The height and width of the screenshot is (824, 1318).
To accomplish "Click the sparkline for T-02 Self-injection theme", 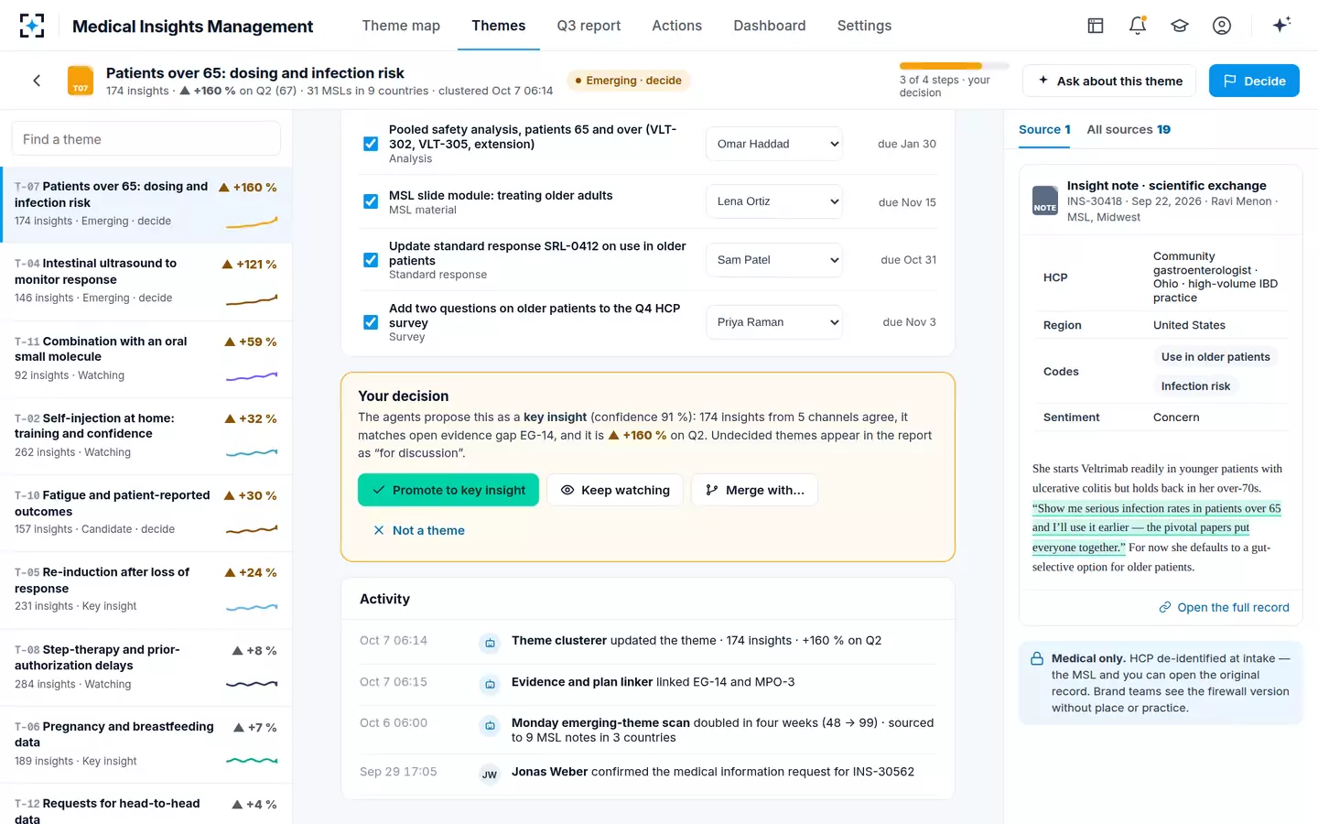I will (252, 452).
